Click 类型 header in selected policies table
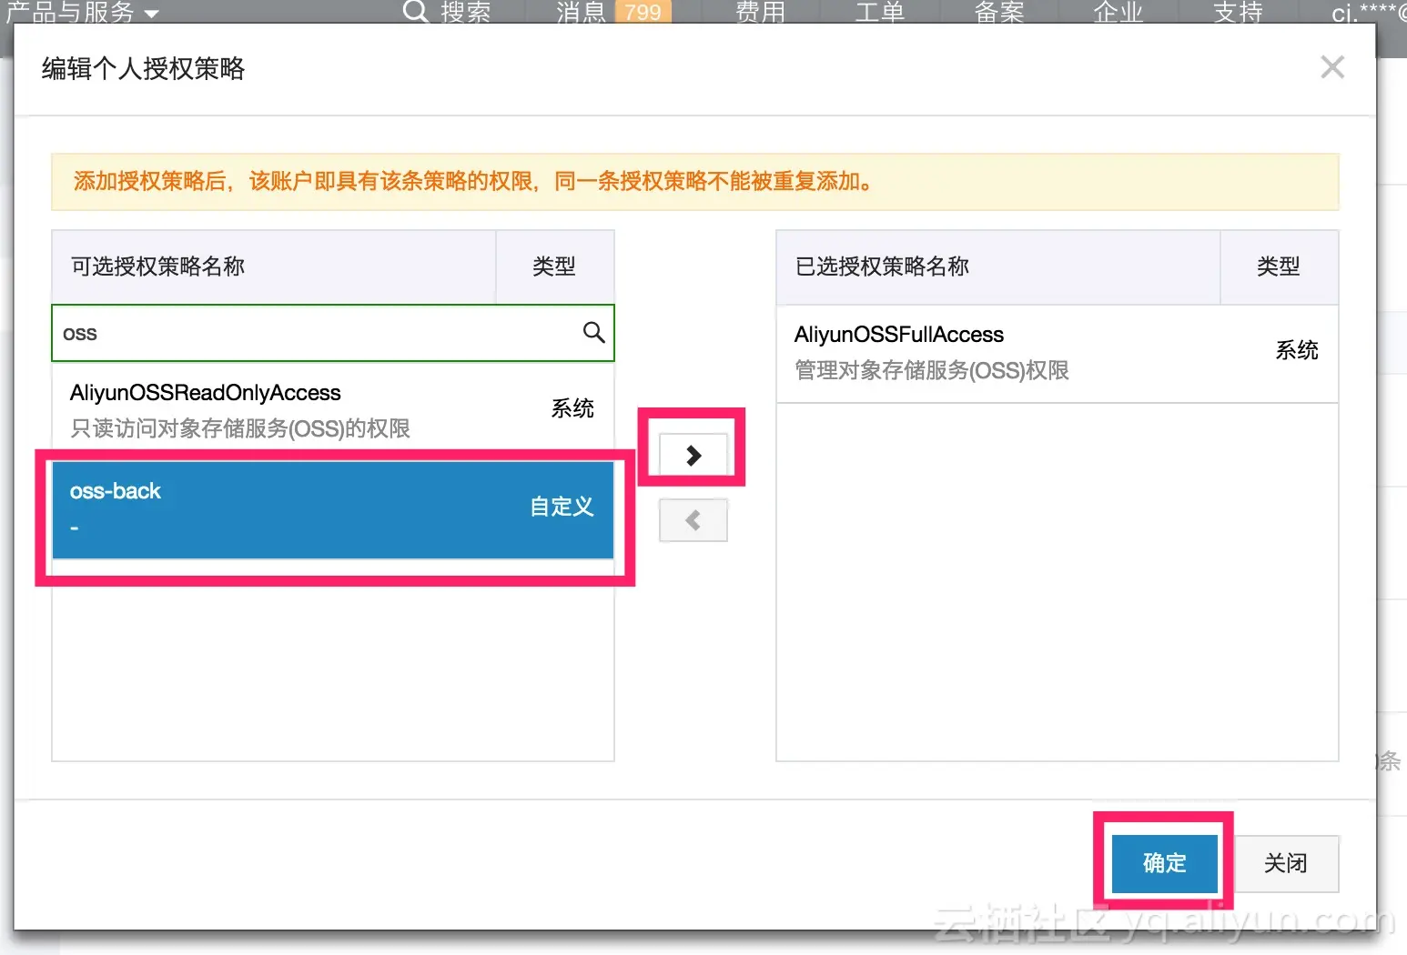 tap(1279, 266)
